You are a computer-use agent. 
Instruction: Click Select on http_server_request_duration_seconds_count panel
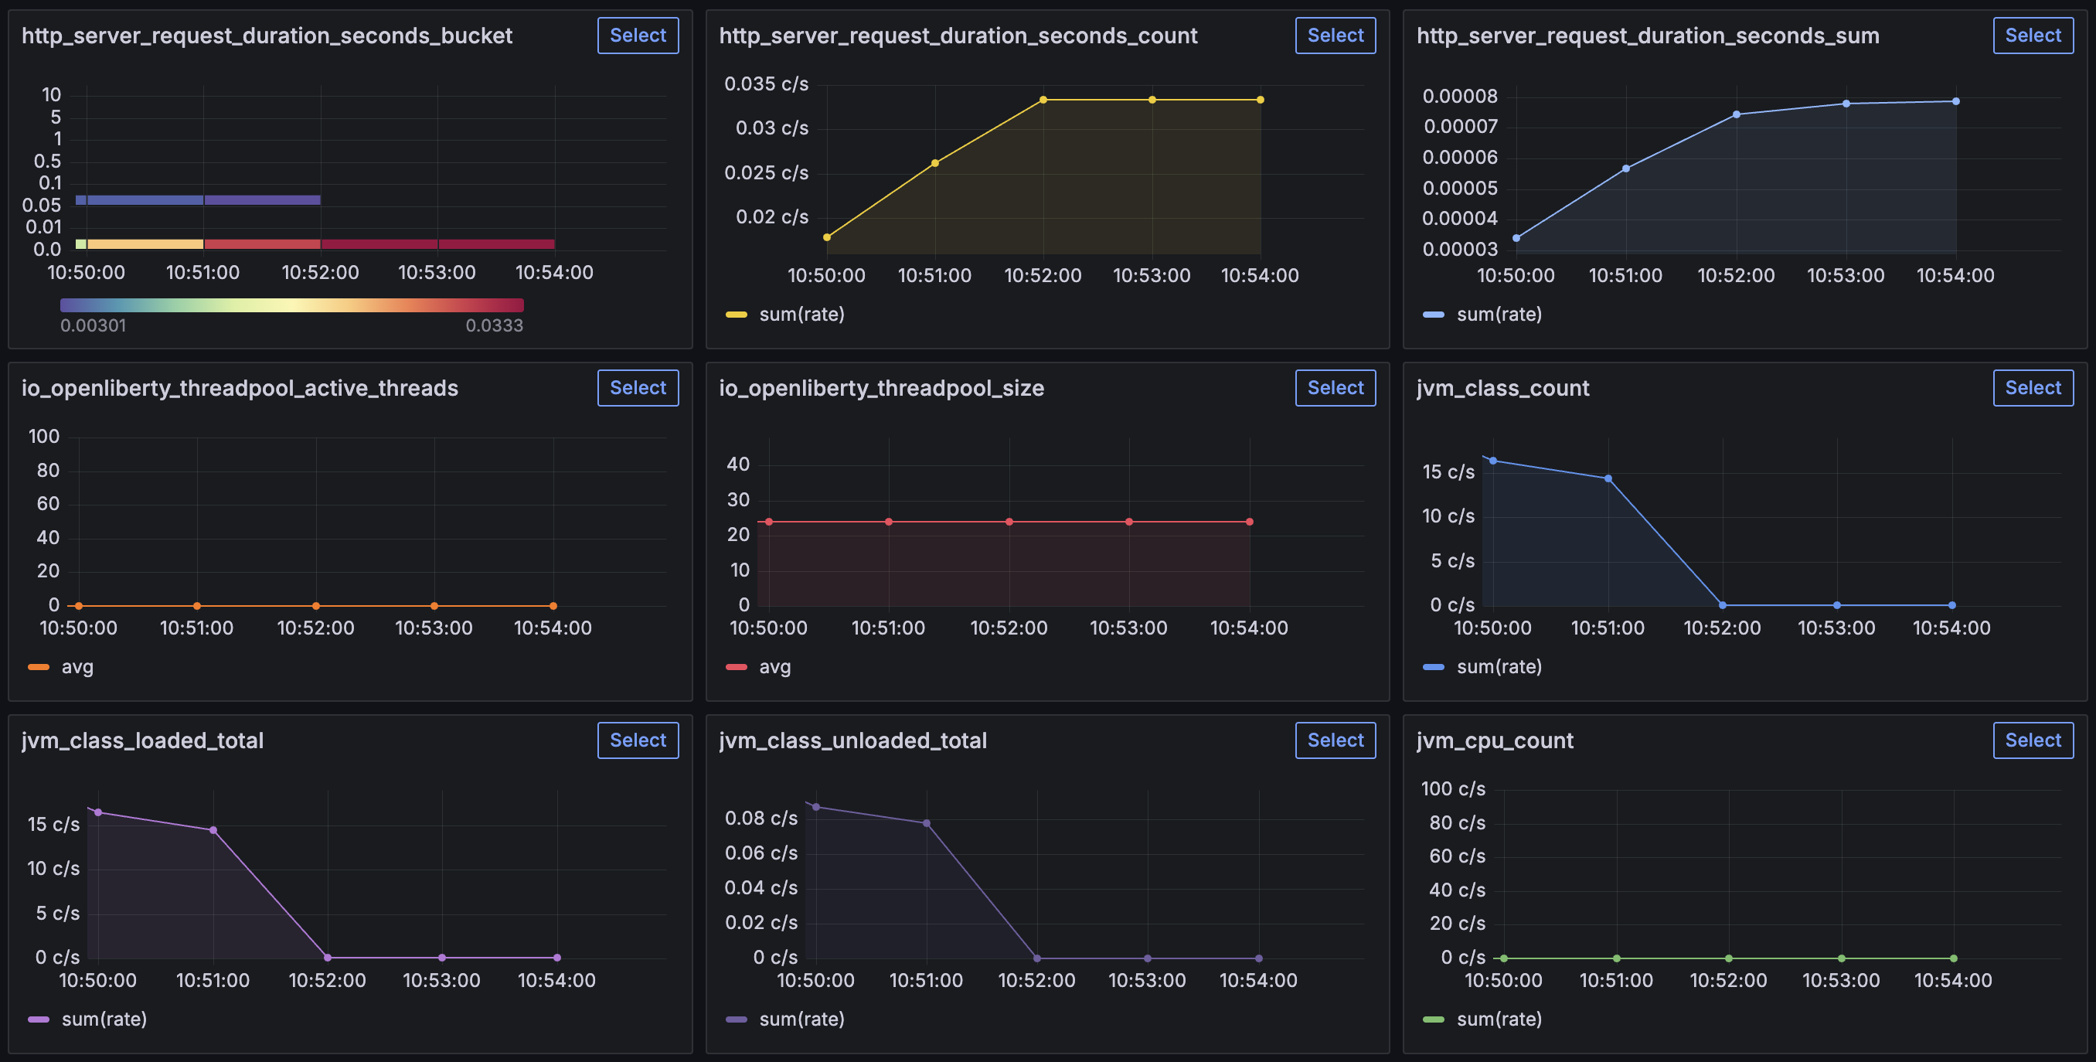(1335, 35)
